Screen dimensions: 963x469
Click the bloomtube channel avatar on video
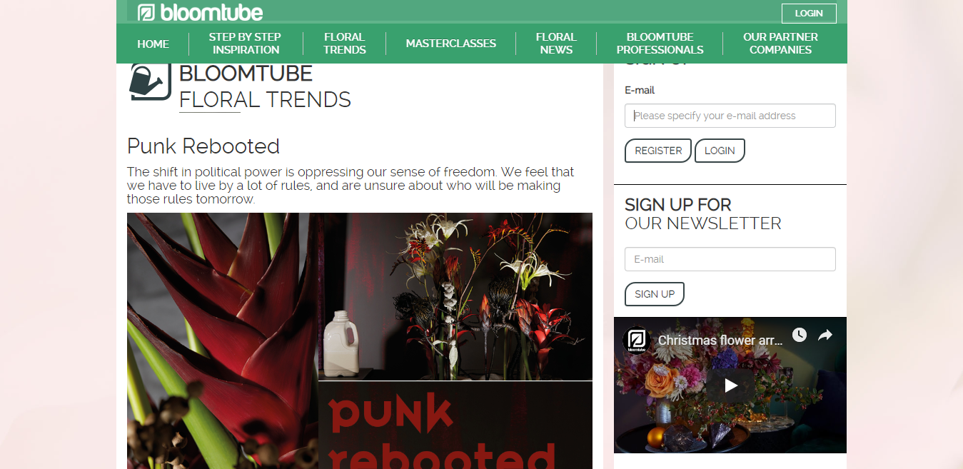(x=637, y=339)
